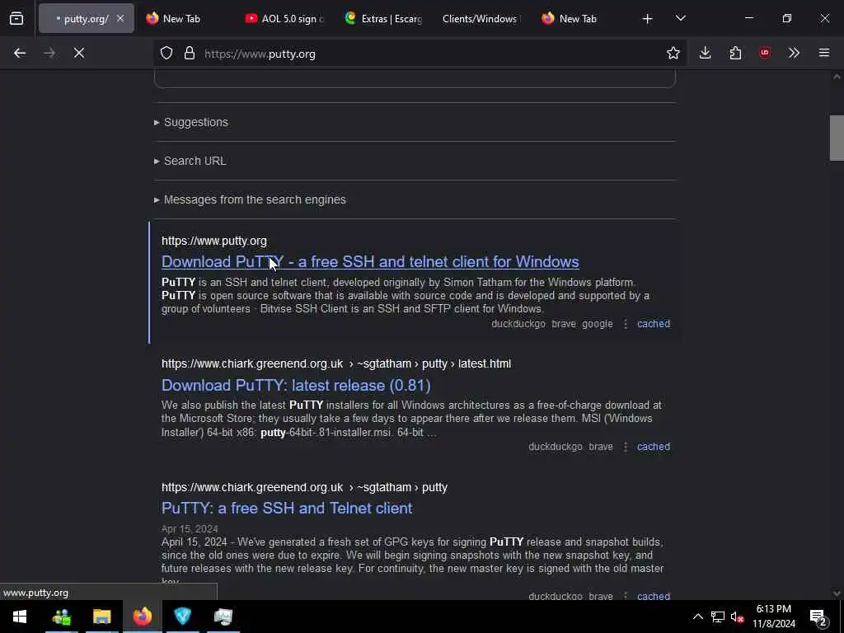Click the Apr 15, 2024 date text
Viewport: 844px width, 633px height.
pos(190,528)
